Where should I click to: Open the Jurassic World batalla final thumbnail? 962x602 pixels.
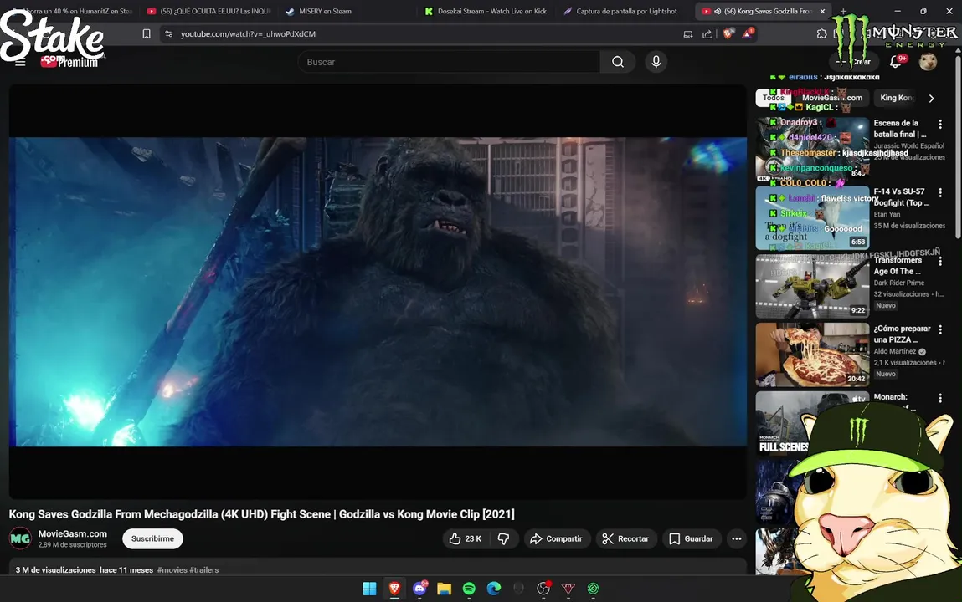812,150
